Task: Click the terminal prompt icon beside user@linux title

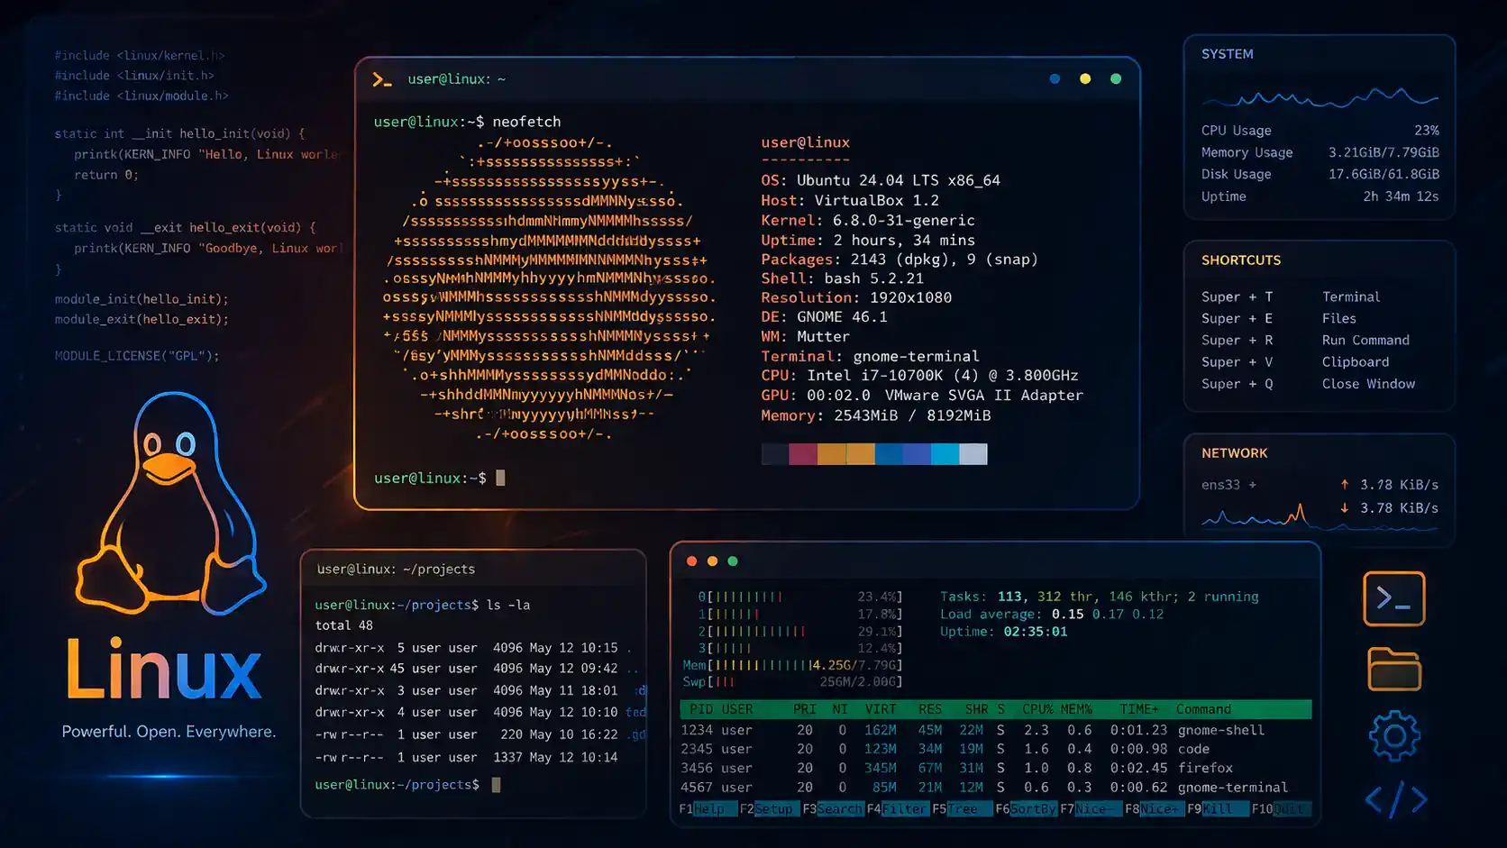Action: coord(382,79)
